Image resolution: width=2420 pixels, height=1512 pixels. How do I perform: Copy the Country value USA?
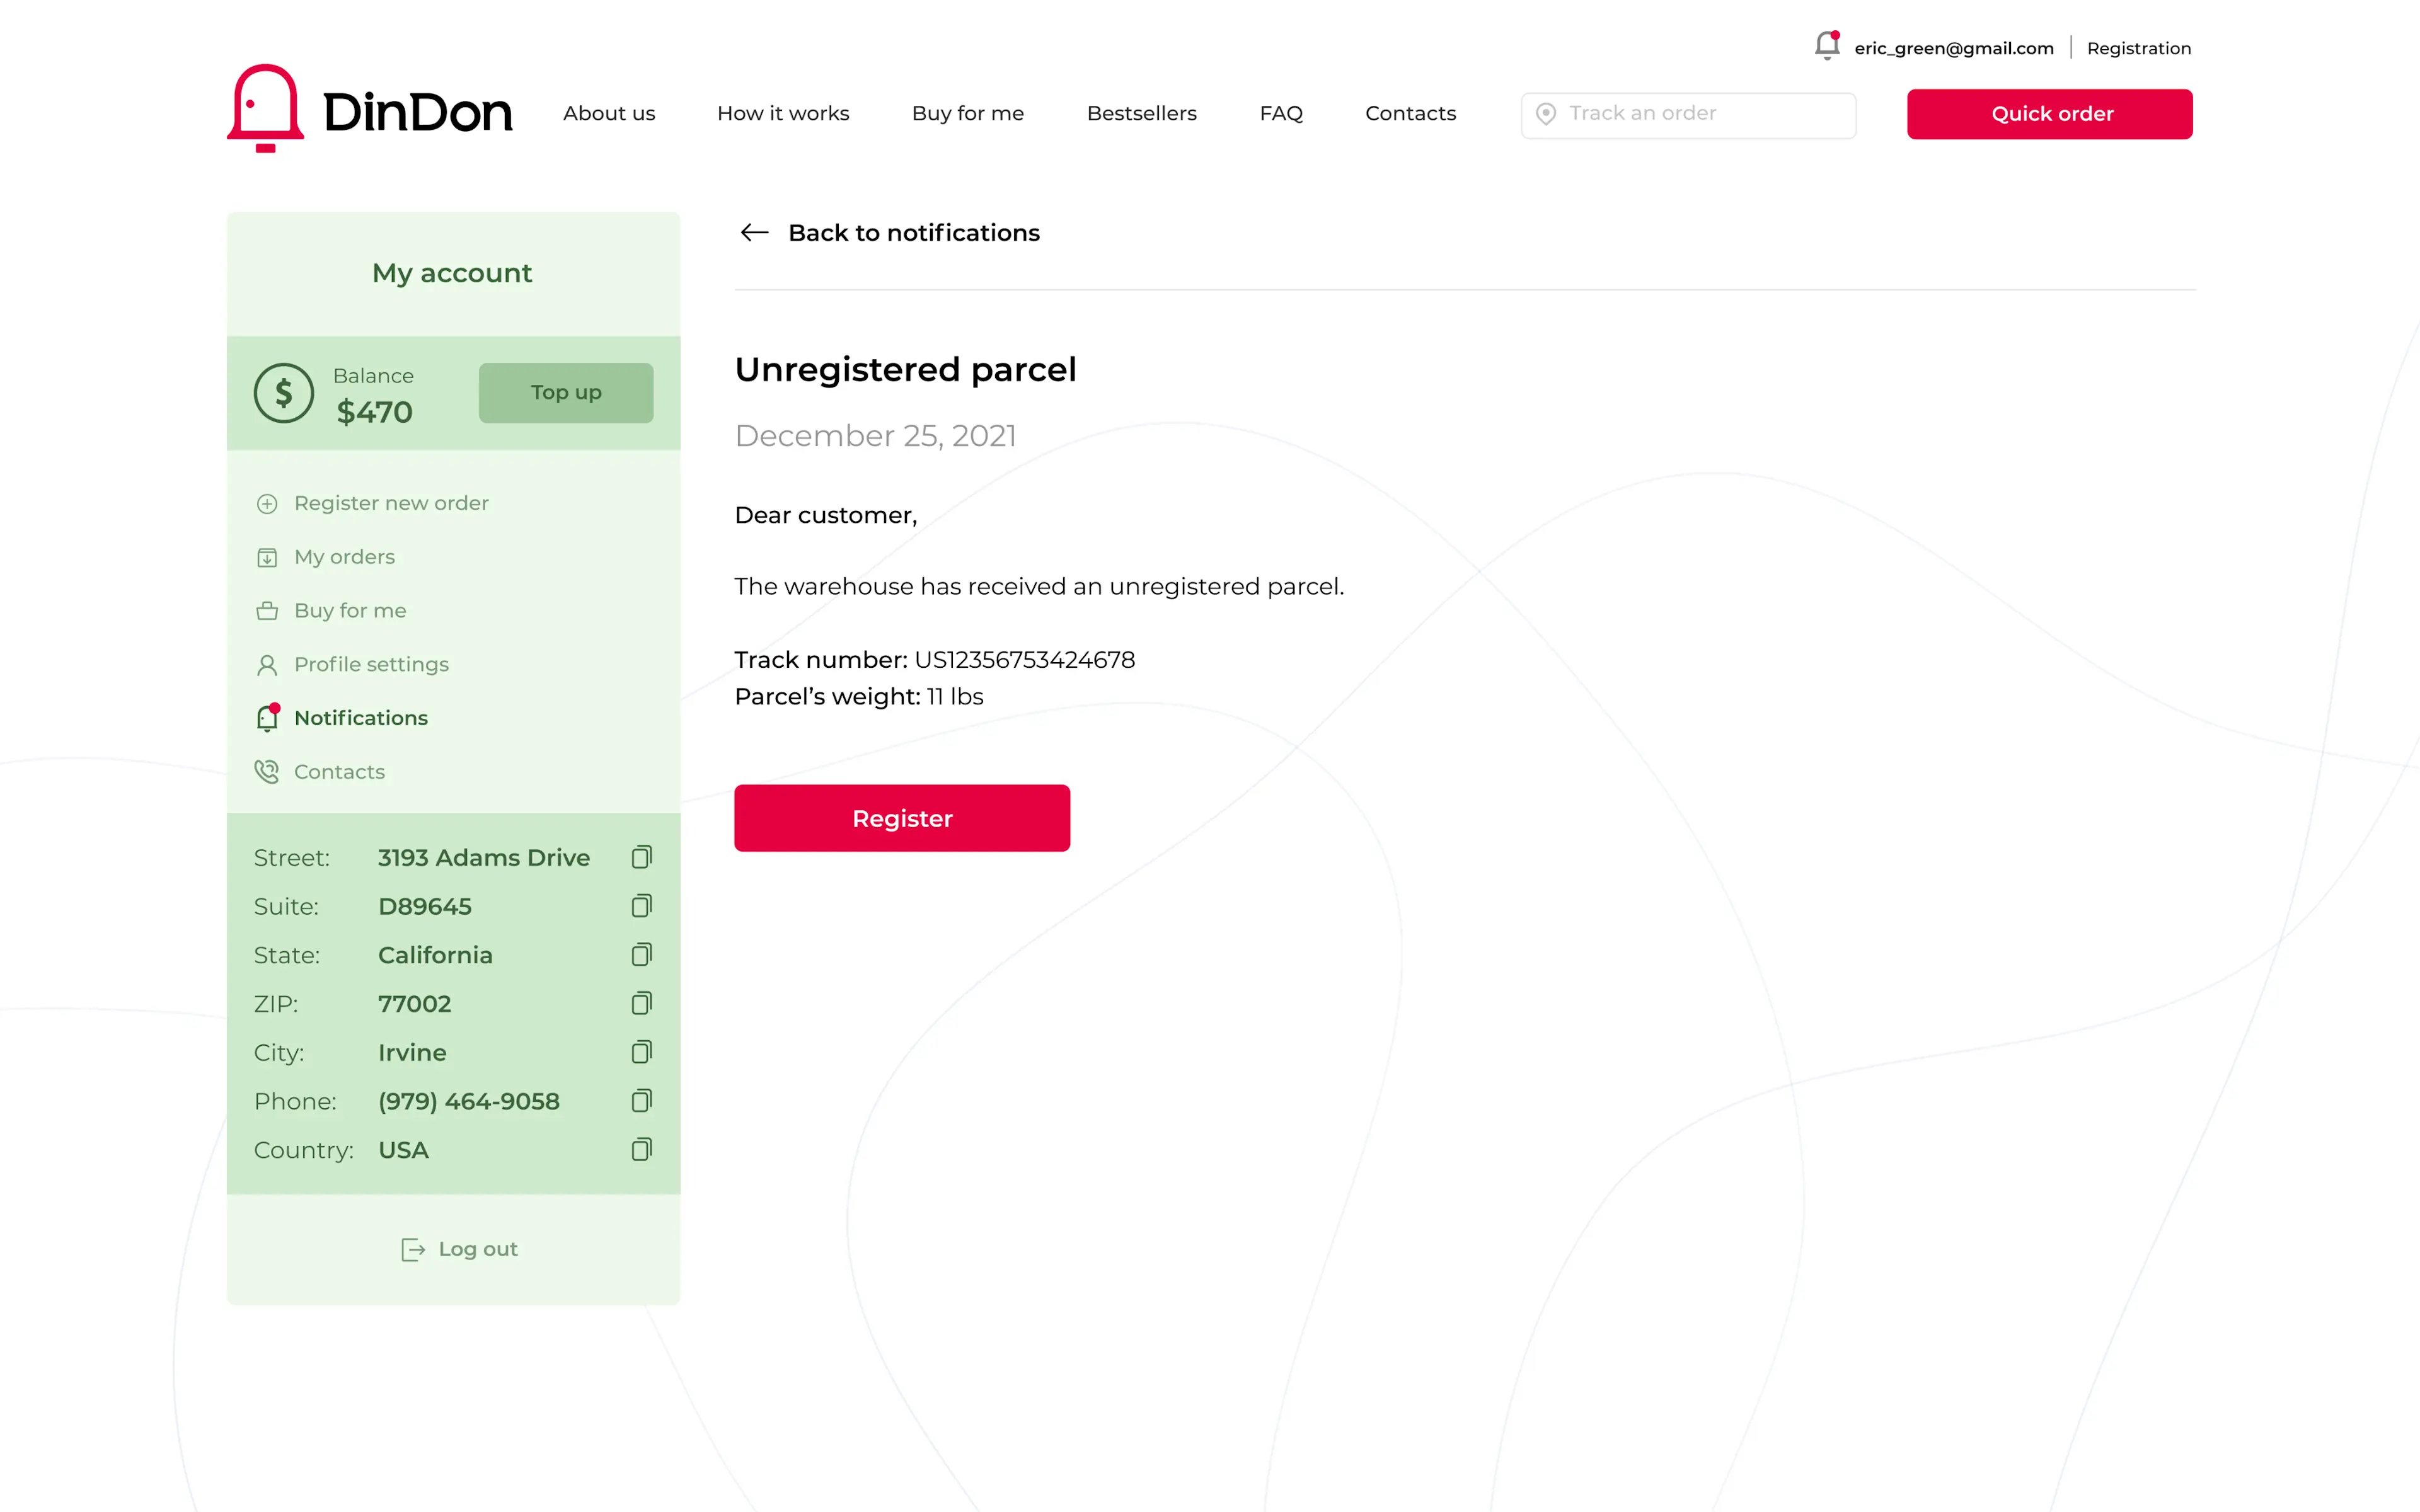point(641,1149)
